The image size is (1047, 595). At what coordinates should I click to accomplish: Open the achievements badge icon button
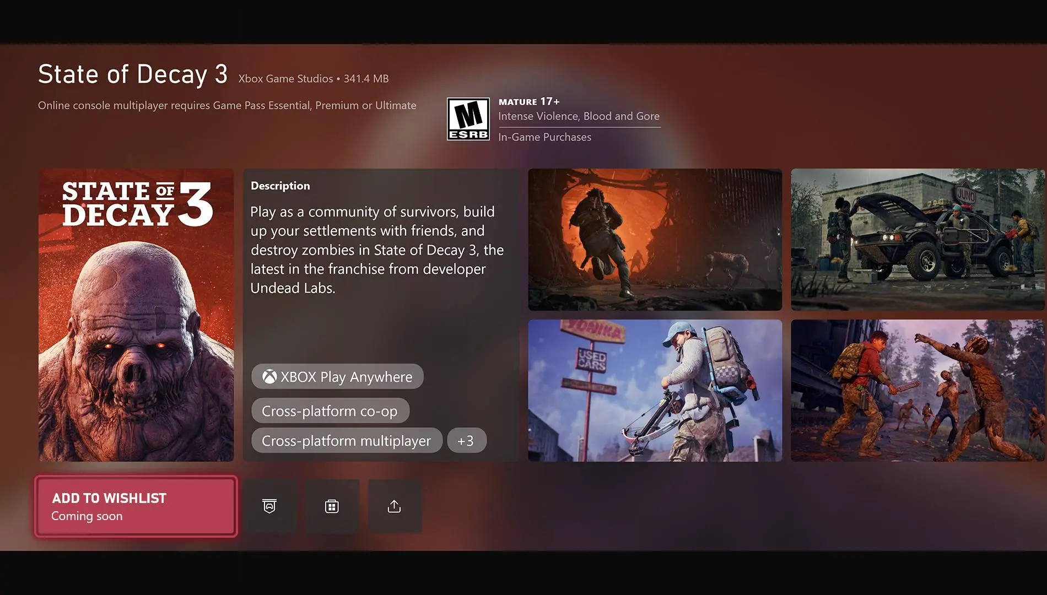tap(269, 506)
